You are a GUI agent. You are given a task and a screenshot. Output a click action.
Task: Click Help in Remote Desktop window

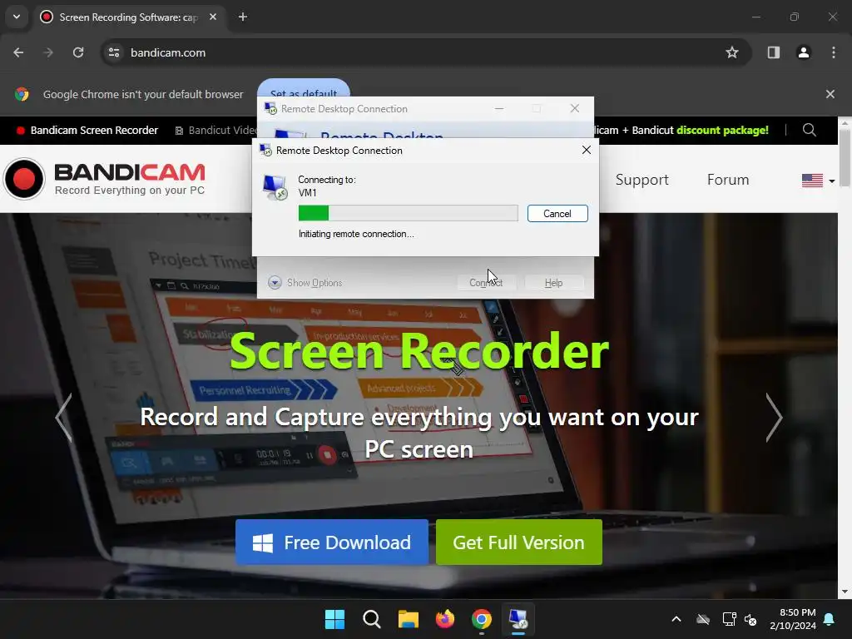tap(553, 283)
